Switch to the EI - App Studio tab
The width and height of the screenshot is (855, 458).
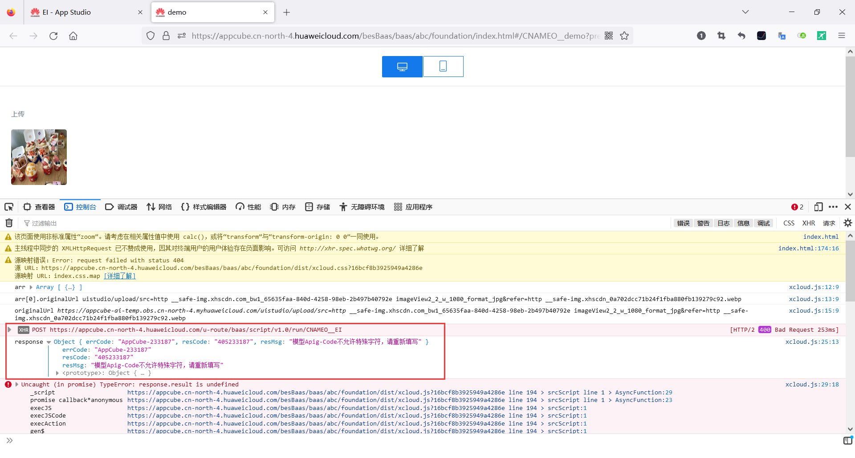(86, 12)
